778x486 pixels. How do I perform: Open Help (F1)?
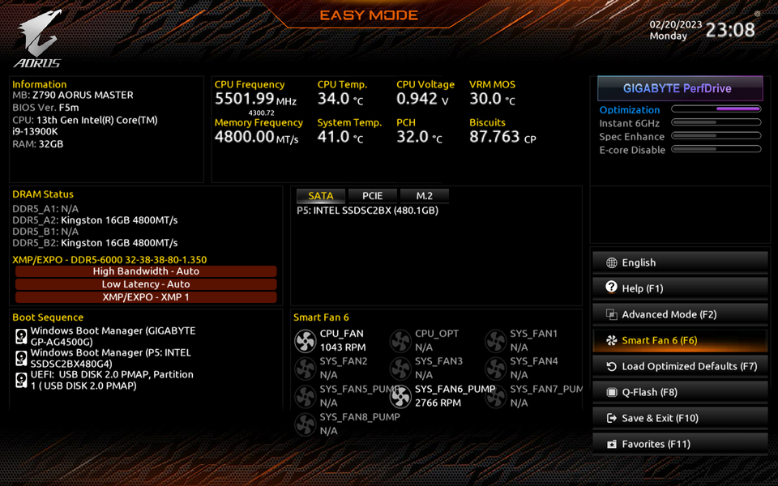tap(680, 288)
